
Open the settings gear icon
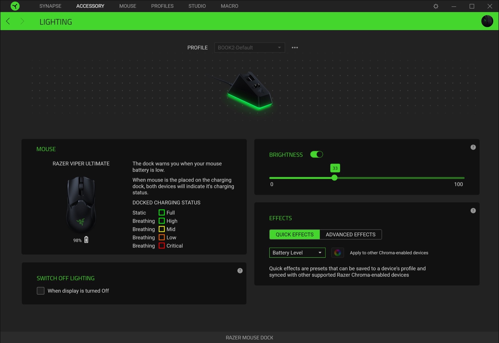click(x=436, y=6)
